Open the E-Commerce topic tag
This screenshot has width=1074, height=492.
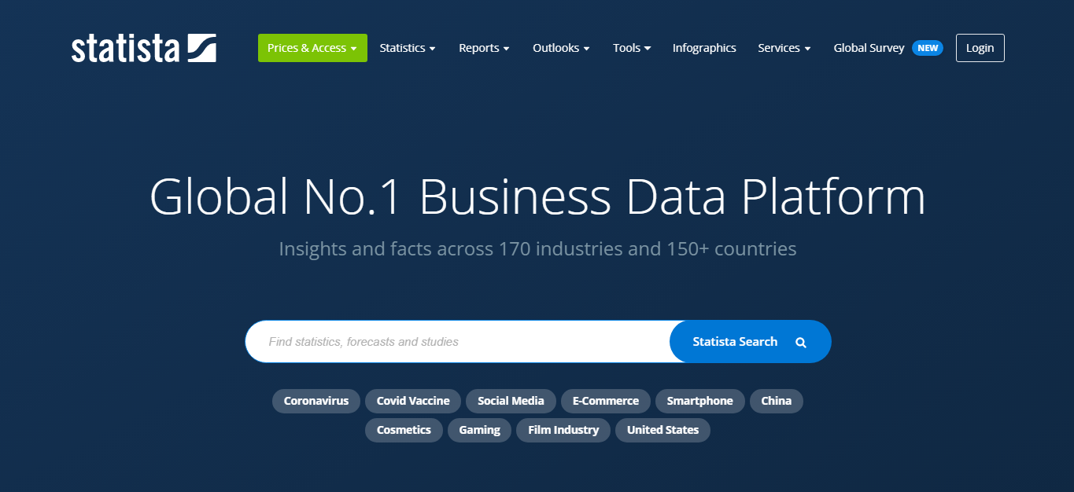click(x=606, y=401)
